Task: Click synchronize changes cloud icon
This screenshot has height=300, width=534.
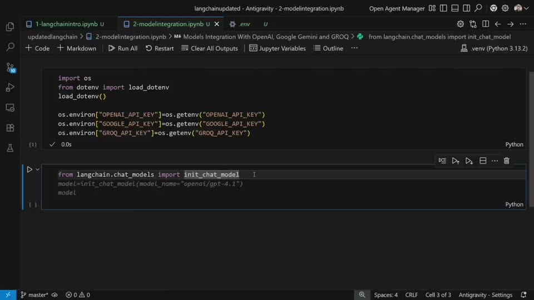Action: (55, 295)
